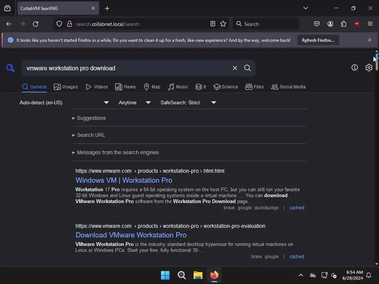Open the muted volume tray icon
Viewport: 379px width, 284px height.
334,275
